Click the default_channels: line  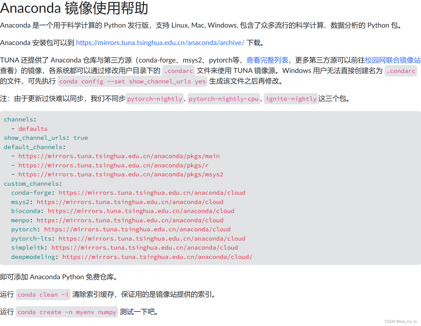[x=35, y=147]
